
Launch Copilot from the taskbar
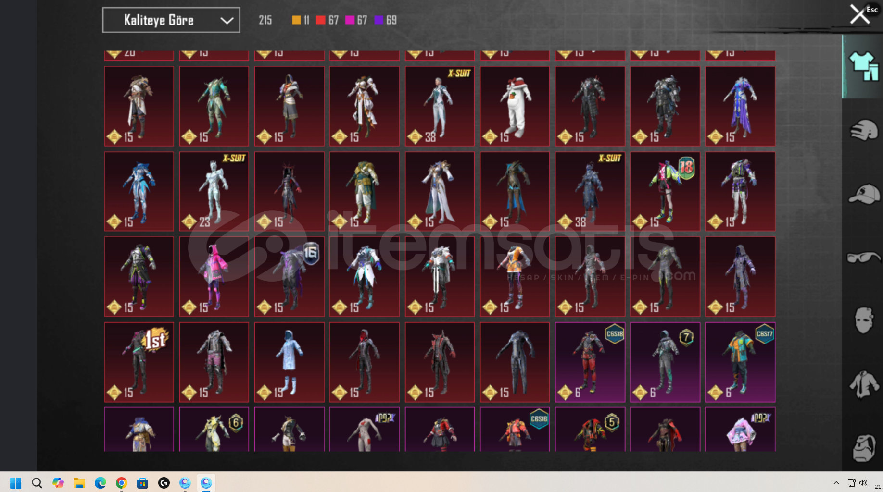coord(58,483)
